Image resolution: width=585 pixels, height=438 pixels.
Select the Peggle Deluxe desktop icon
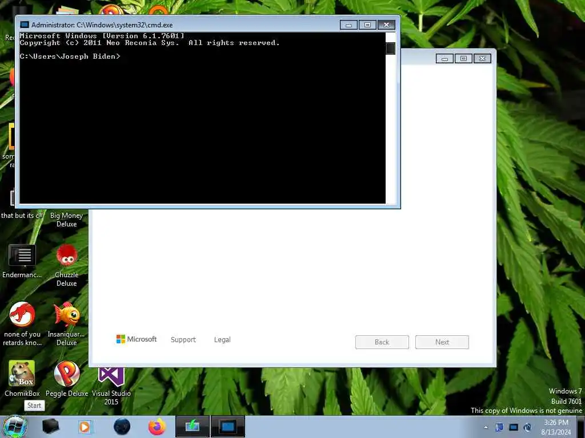(67, 379)
